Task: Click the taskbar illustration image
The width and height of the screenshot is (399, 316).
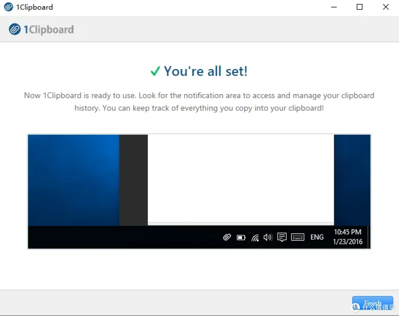Action: pyautogui.click(x=199, y=192)
